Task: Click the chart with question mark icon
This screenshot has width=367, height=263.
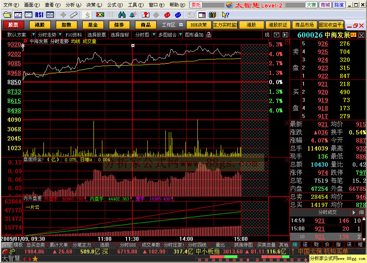Action: point(145,15)
